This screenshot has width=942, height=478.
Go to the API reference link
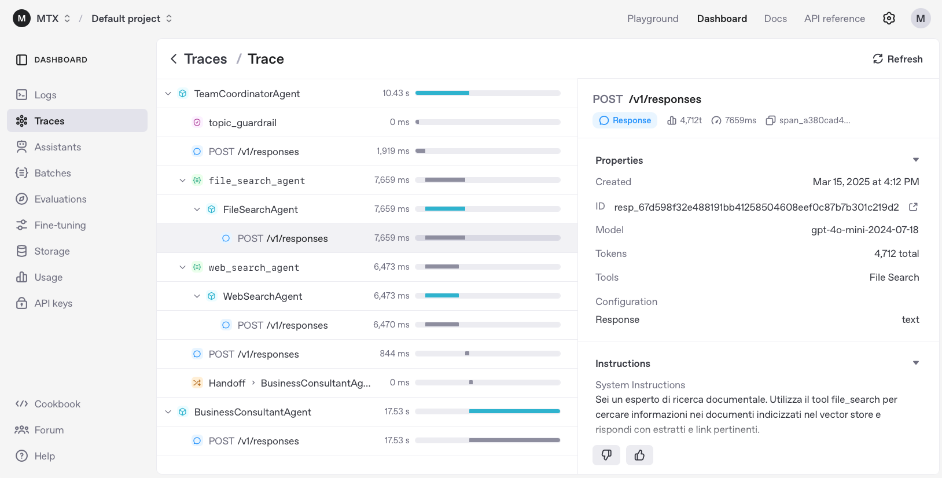834,19
